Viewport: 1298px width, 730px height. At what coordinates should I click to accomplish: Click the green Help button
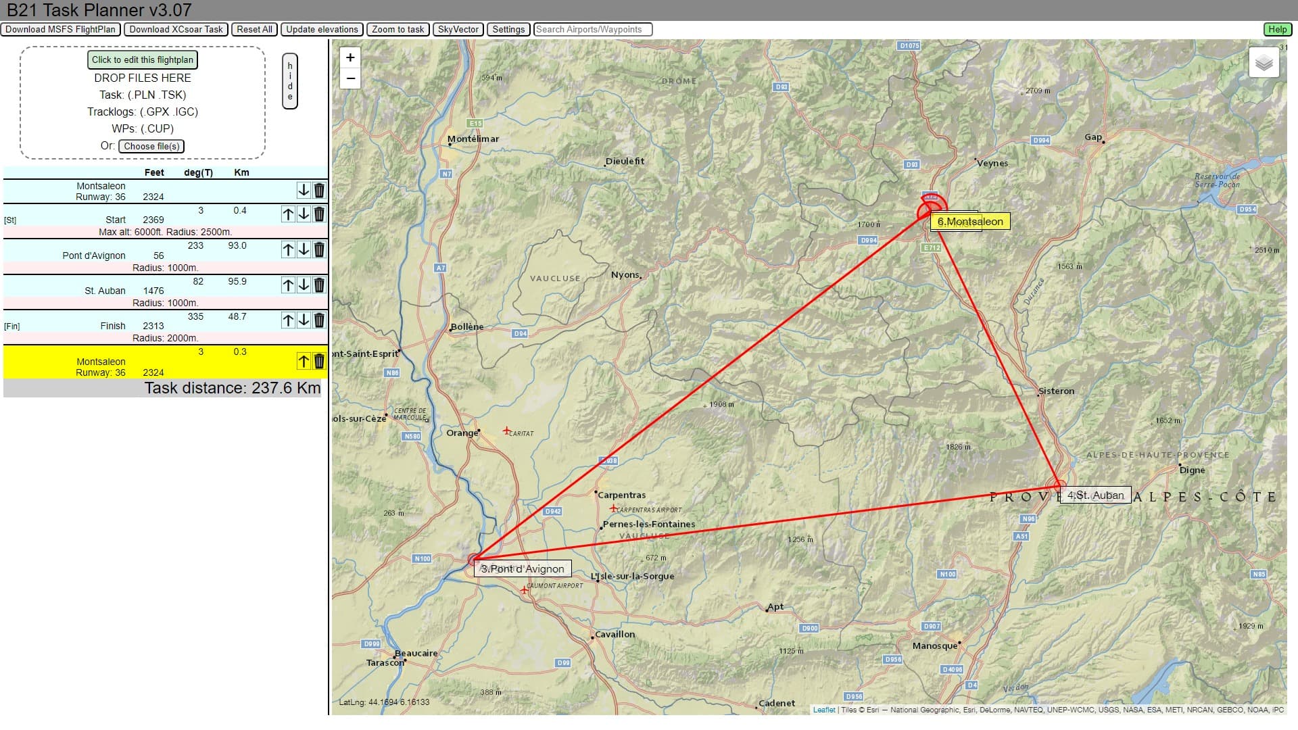pos(1277,29)
